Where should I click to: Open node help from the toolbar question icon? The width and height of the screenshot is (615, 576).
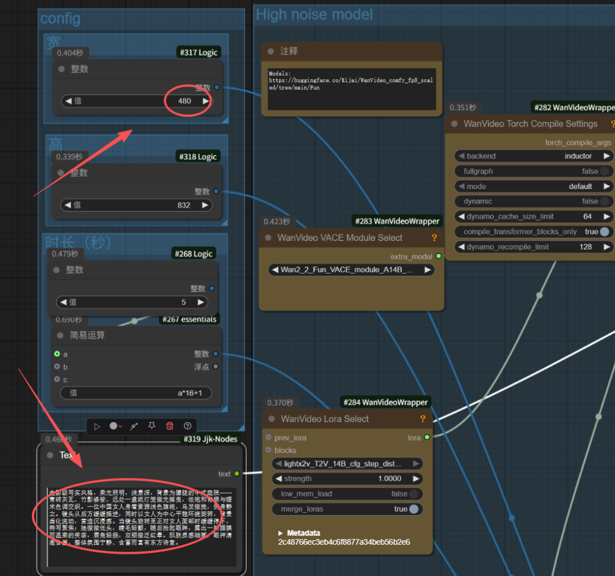pyautogui.click(x=187, y=426)
